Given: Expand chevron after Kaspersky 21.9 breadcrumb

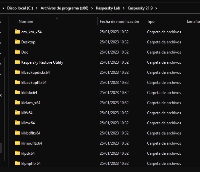Looking at the screenshot, I should pyautogui.click(x=156, y=8).
